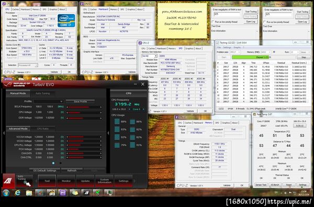Viewport: 314px width, 207px height.
Task: Decrease CPU Voltage with its left arrow
Action: 68,113
